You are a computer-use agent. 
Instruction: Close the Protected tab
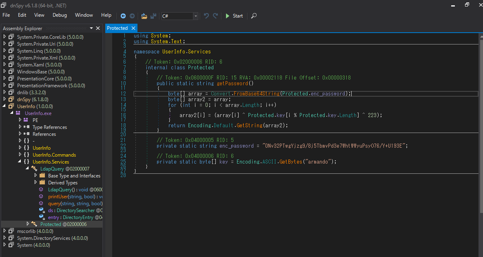click(133, 28)
